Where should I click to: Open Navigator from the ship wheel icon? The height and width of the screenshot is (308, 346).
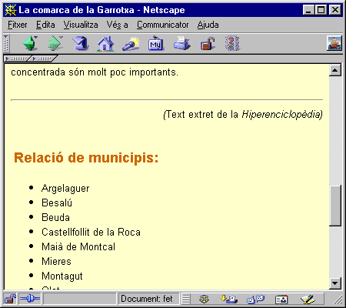point(204,299)
